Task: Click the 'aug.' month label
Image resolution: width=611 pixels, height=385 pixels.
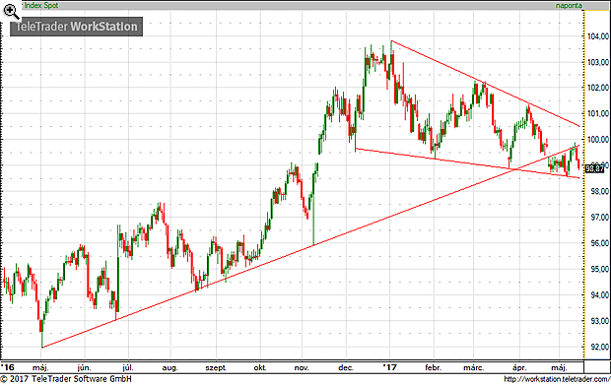Action: [170, 368]
